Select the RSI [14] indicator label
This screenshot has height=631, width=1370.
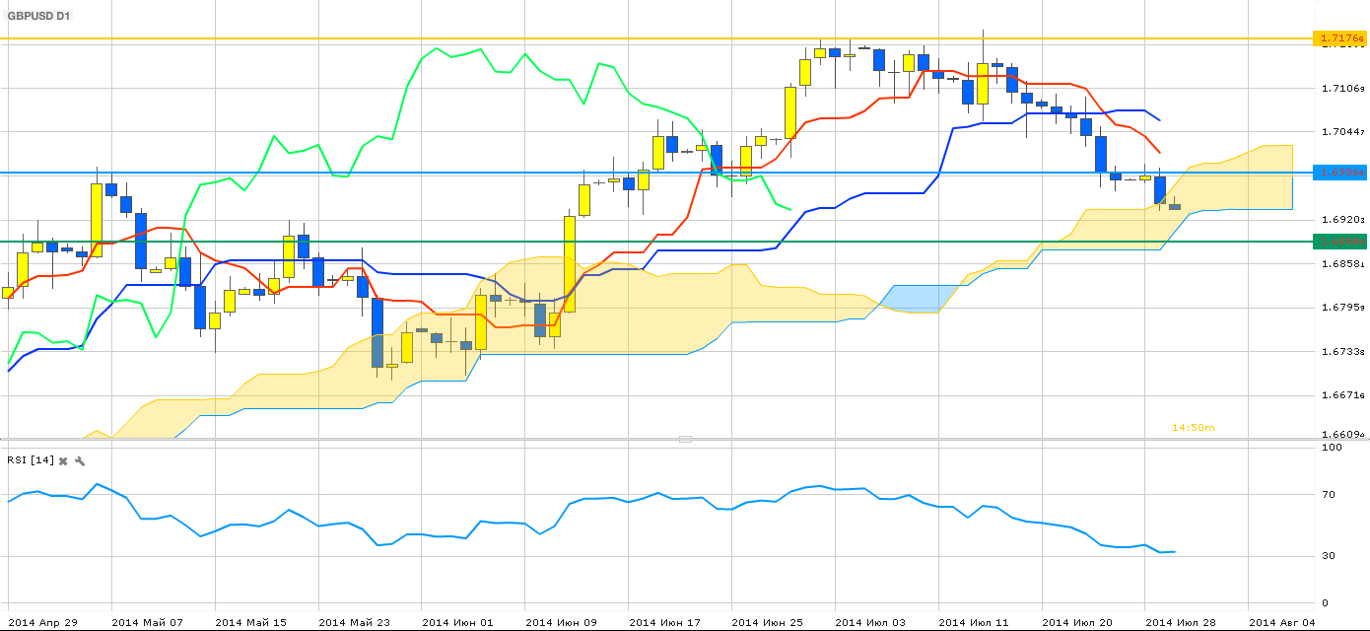(30, 460)
